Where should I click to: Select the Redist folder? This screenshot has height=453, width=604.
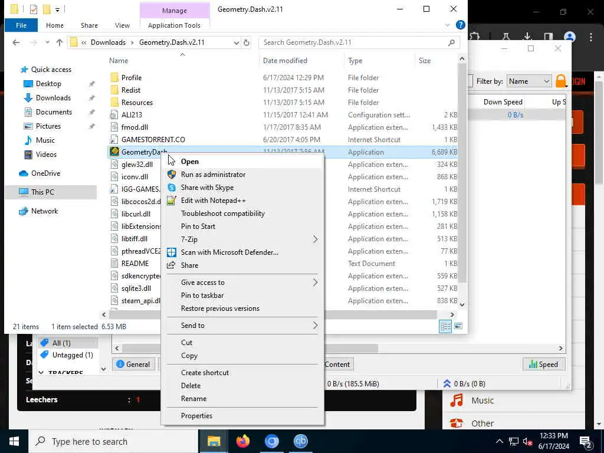pyautogui.click(x=130, y=90)
